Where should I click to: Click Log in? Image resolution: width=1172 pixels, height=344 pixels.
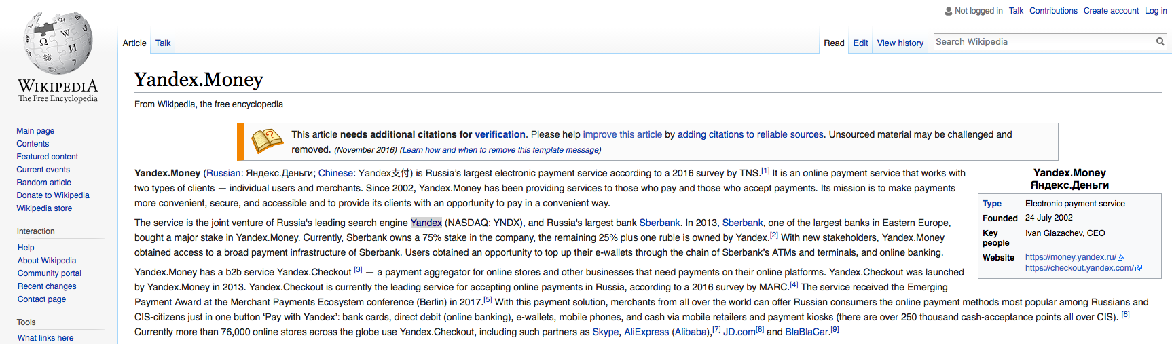click(1156, 11)
